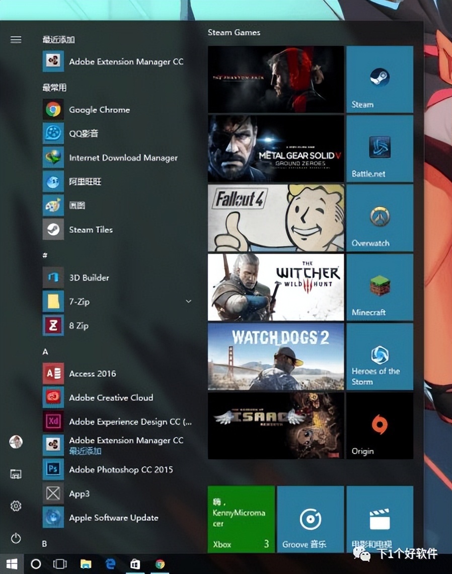
Task: Open the 电影和电视 tile
Action: click(x=380, y=519)
